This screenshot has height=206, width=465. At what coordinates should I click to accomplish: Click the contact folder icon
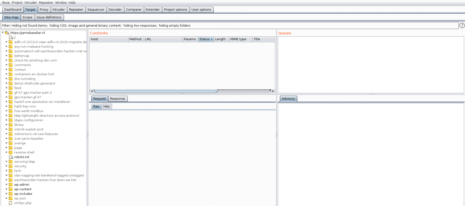click(x=11, y=70)
